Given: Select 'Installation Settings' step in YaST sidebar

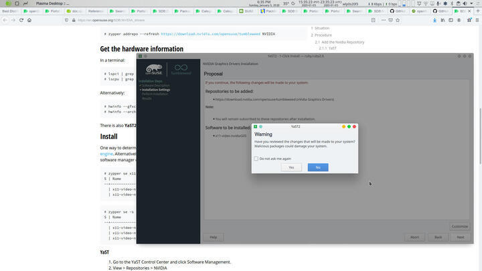Looking at the screenshot, I should (x=156, y=90).
